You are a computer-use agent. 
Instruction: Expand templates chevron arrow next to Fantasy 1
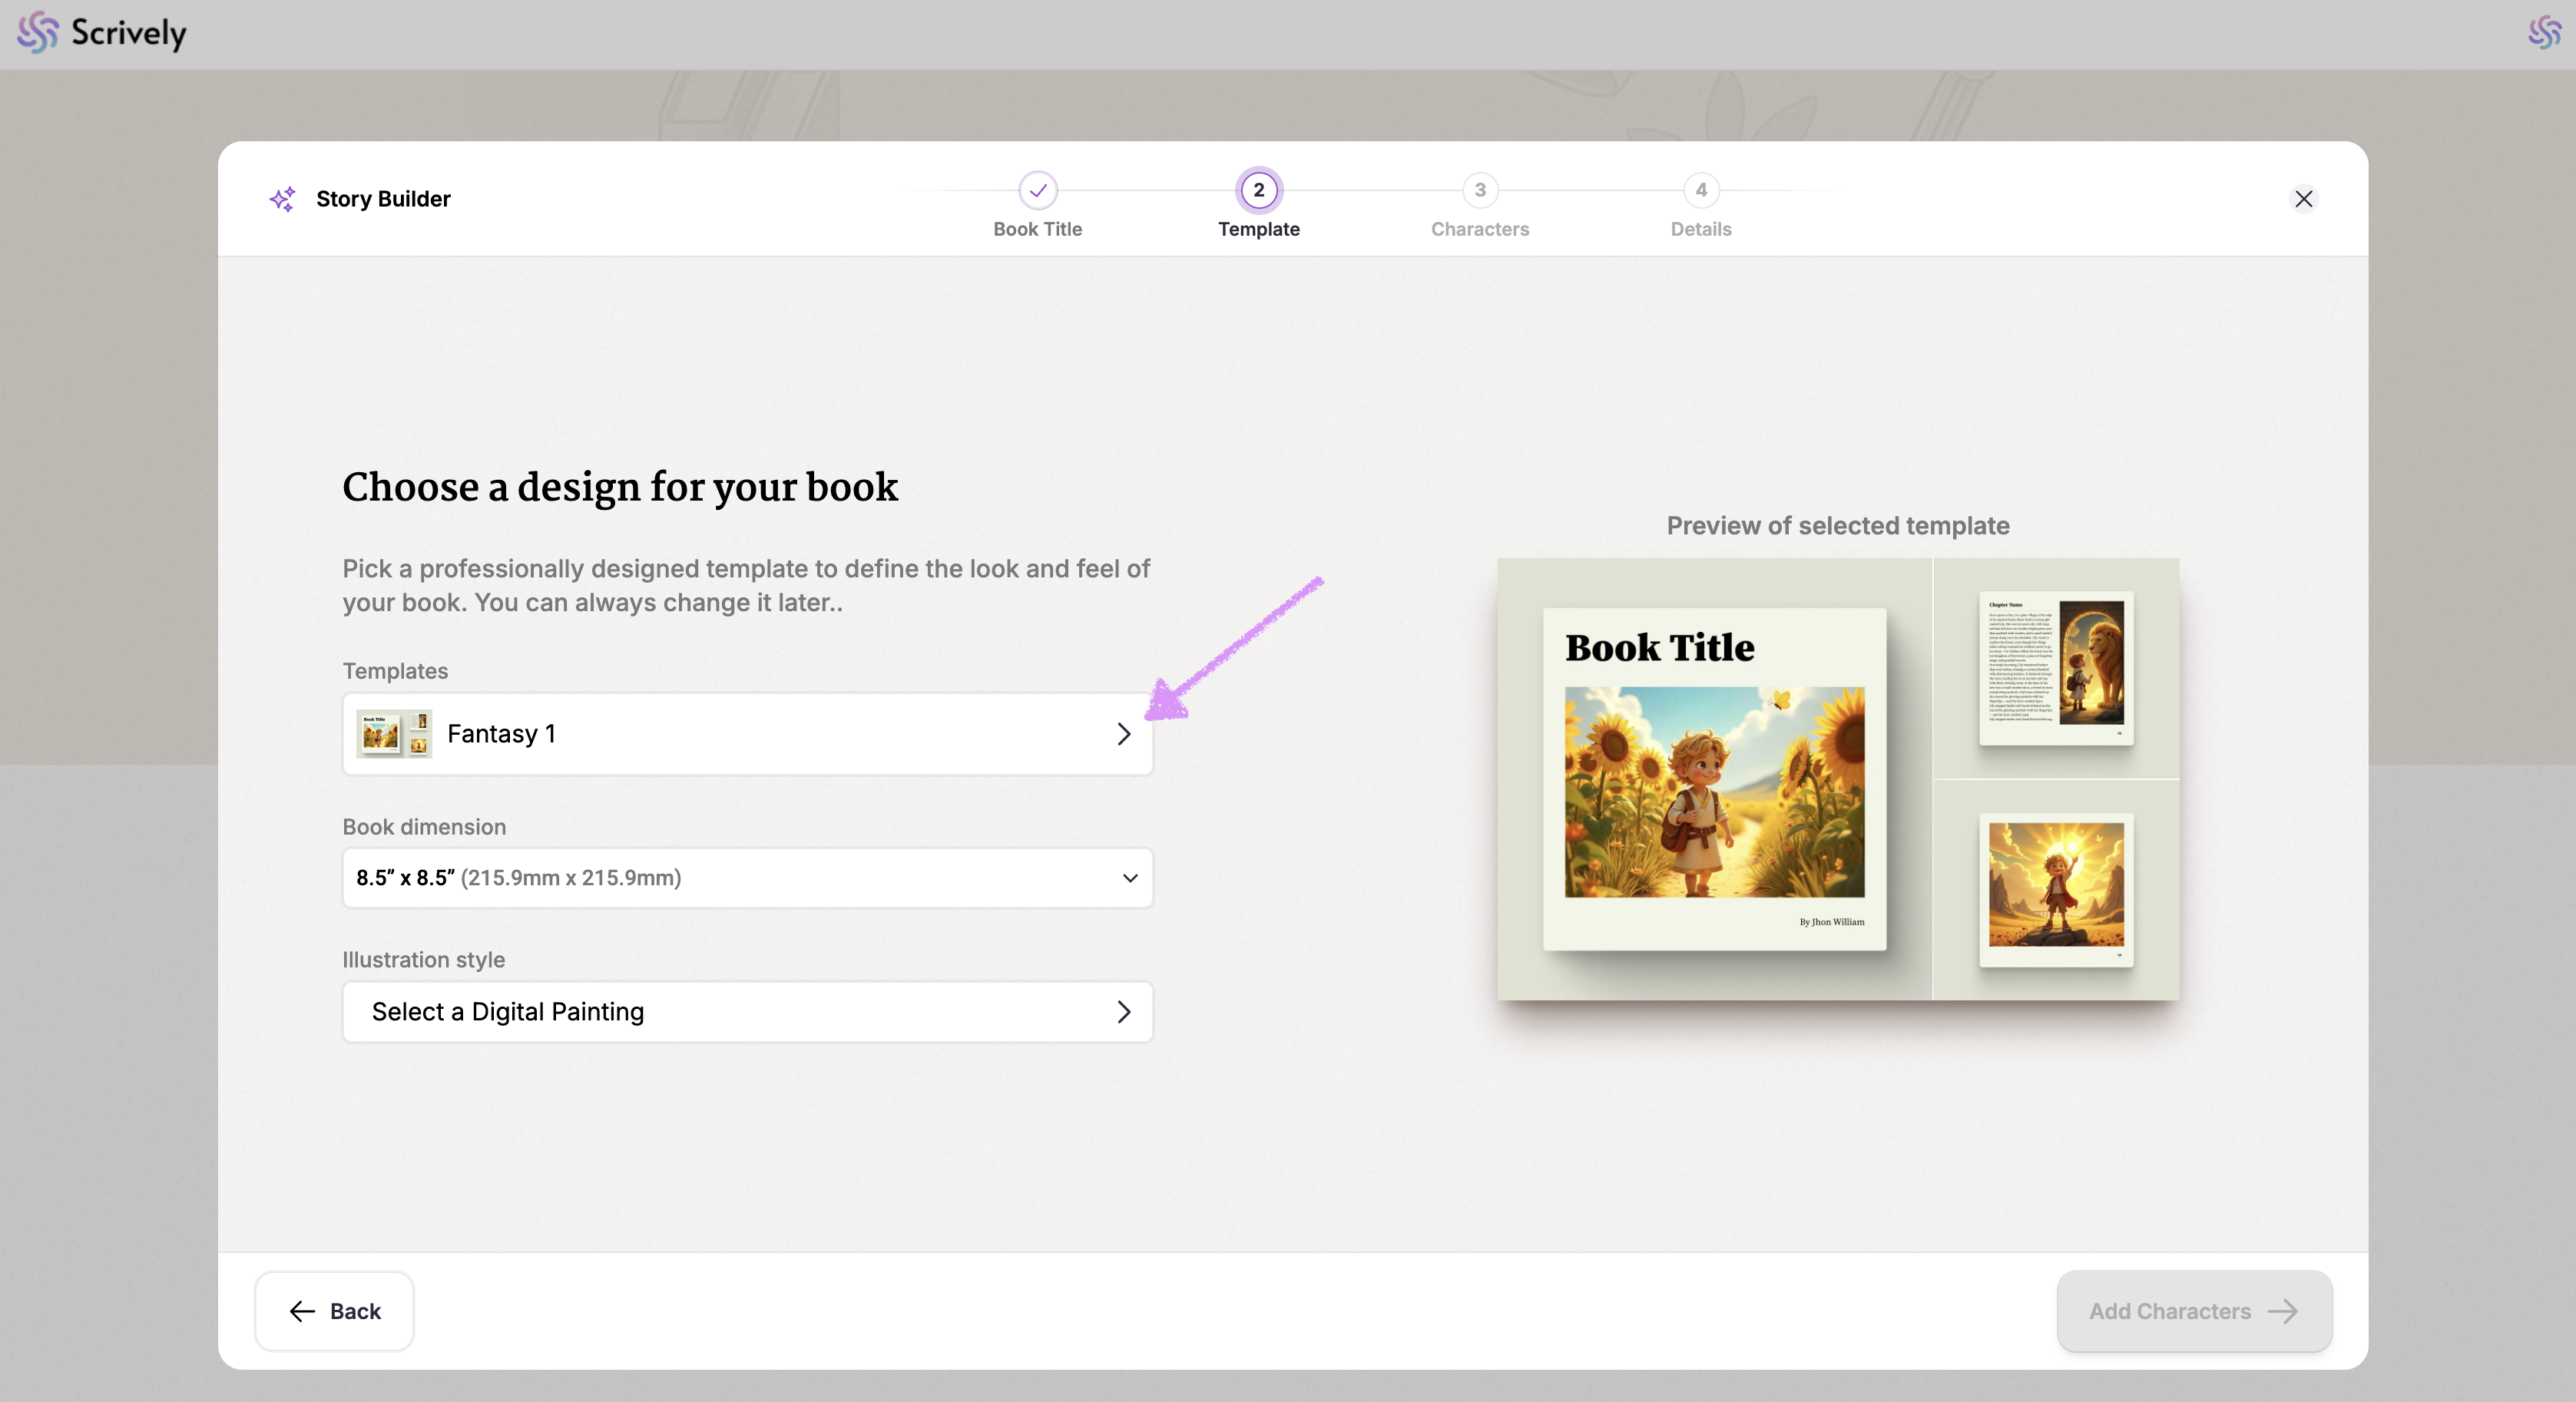[1123, 734]
